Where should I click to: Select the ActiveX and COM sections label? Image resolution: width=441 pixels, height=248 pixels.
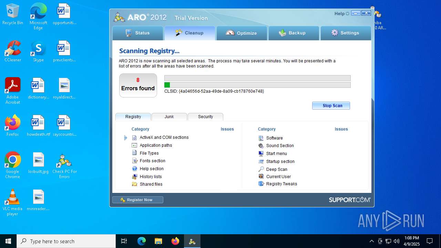tap(164, 137)
